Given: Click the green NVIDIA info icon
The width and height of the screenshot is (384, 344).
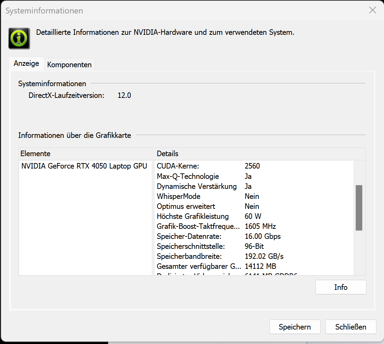Looking at the screenshot, I should (19, 38).
